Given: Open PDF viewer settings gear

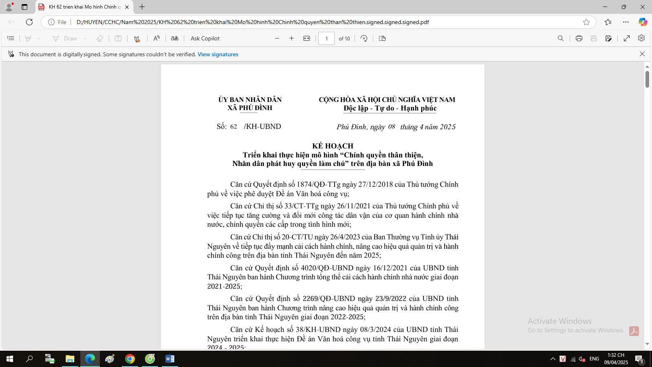Looking at the screenshot, I should point(641,38).
